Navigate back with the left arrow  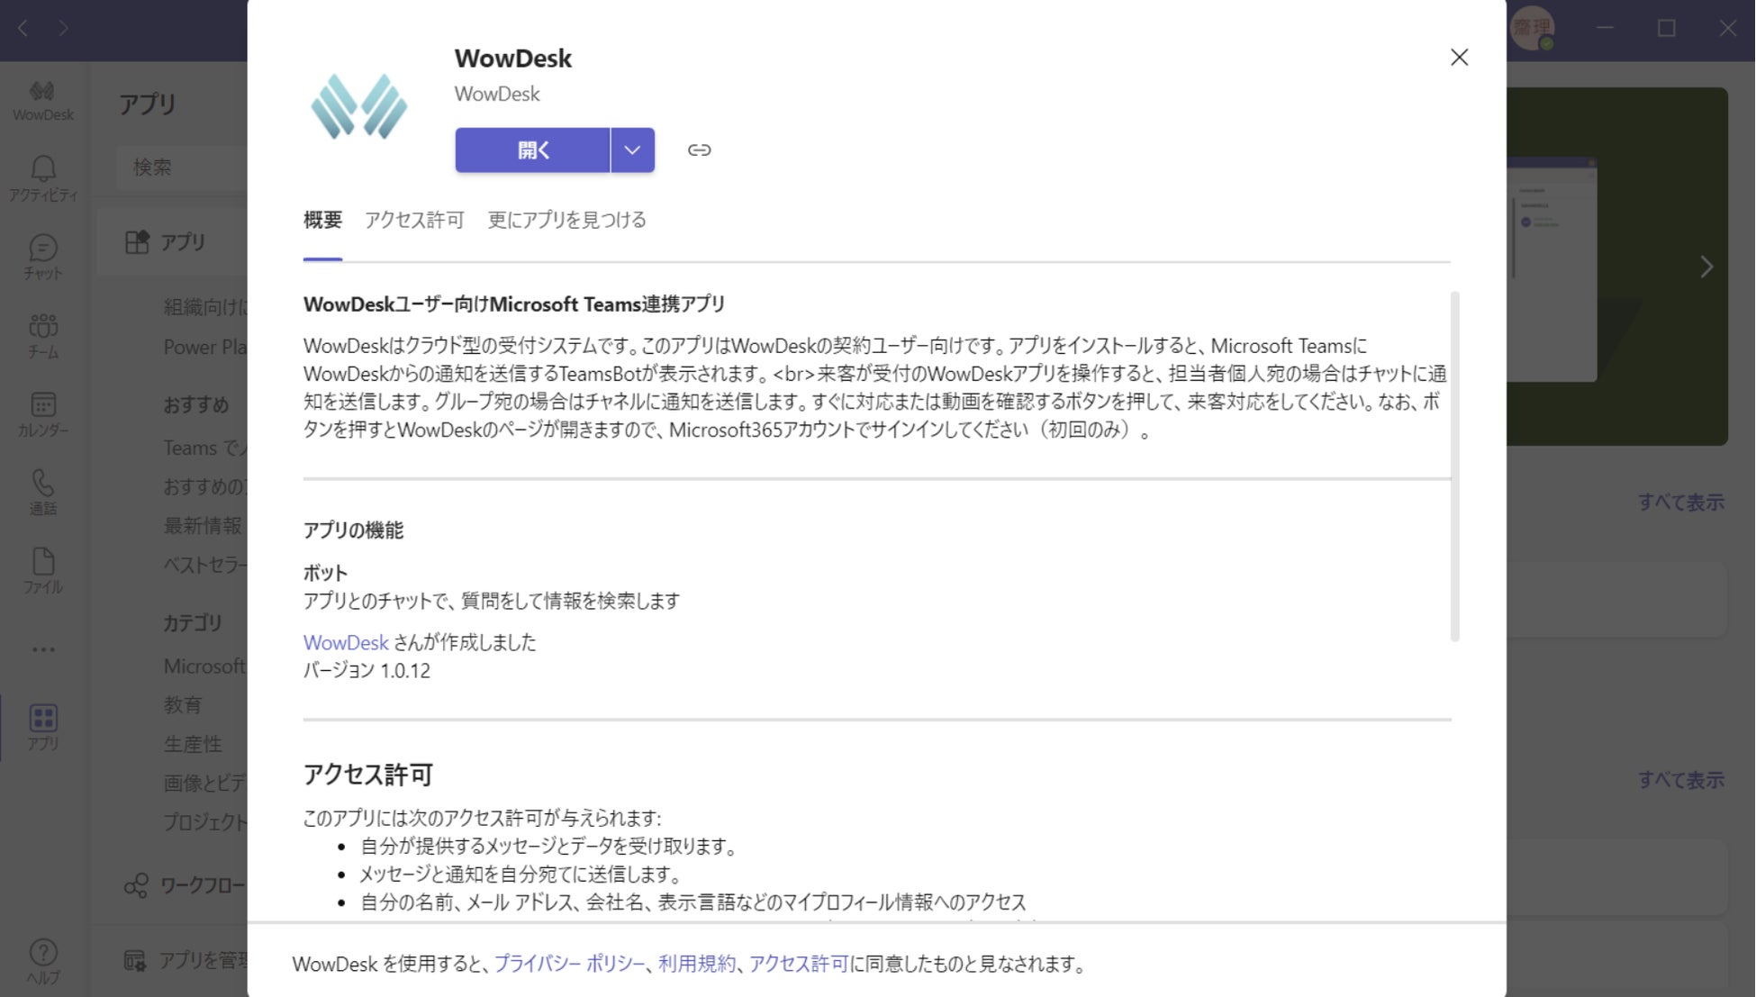pyautogui.click(x=23, y=29)
